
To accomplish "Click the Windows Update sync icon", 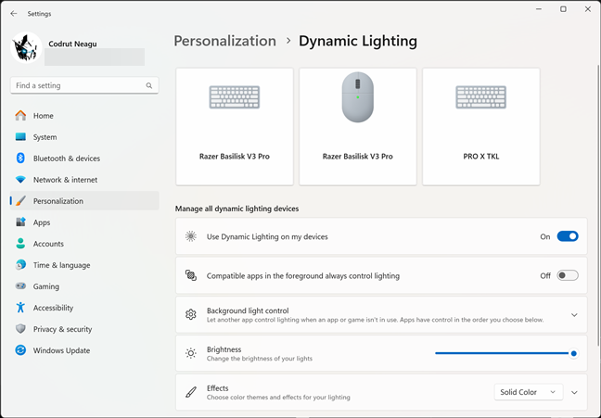I will tap(20, 350).
